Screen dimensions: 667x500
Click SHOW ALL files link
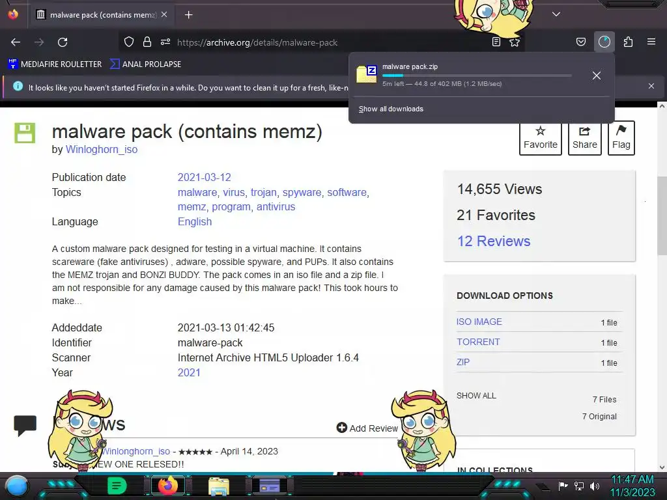click(476, 395)
